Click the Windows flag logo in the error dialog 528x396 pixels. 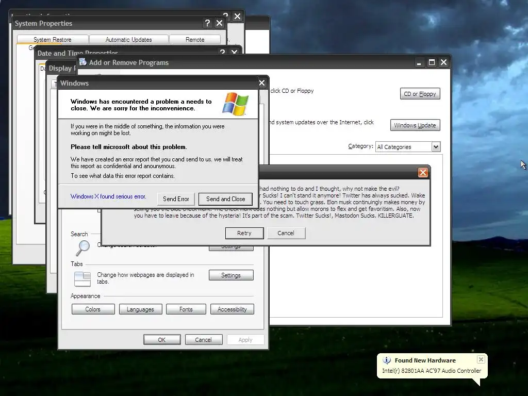235,104
